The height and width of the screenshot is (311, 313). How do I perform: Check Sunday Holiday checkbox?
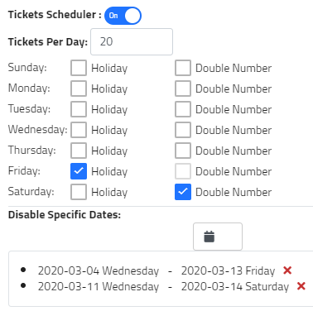click(79, 68)
